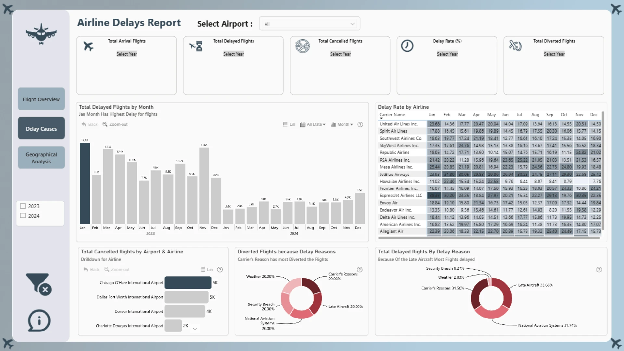The height and width of the screenshot is (351, 624).
Task: Select the Frontier Airlines Inc. row
Action: 490,188
